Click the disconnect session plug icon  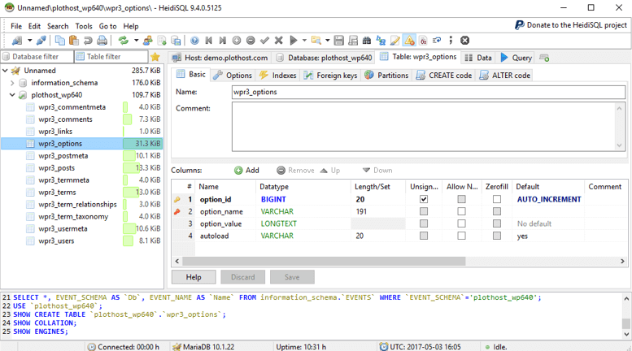pos(41,41)
